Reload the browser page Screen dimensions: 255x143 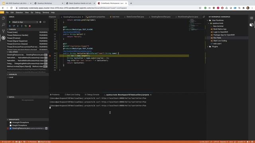[x=12, y=8]
